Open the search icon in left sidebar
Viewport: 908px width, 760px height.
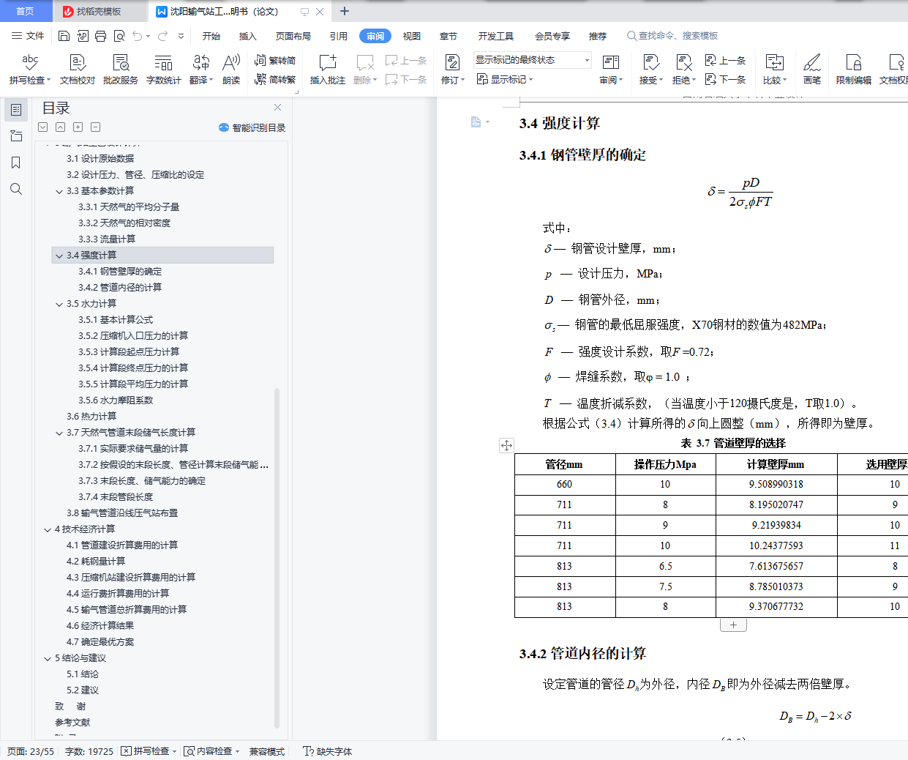click(16, 189)
